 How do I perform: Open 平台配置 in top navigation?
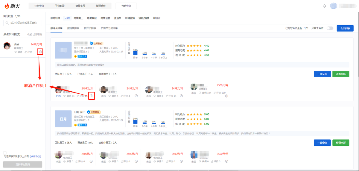point(60,6)
